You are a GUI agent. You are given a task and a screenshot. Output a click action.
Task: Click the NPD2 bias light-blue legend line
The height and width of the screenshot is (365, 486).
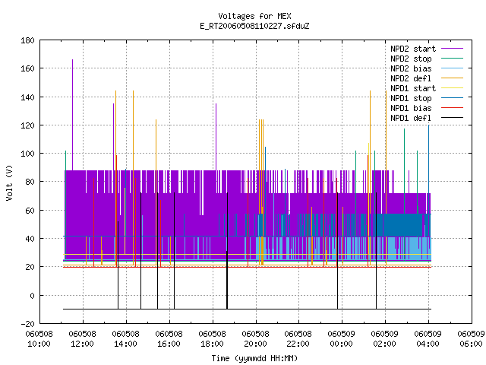click(452, 68)
